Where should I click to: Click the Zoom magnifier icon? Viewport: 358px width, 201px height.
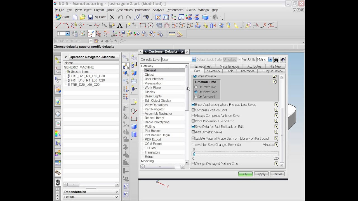coord(166,17)
